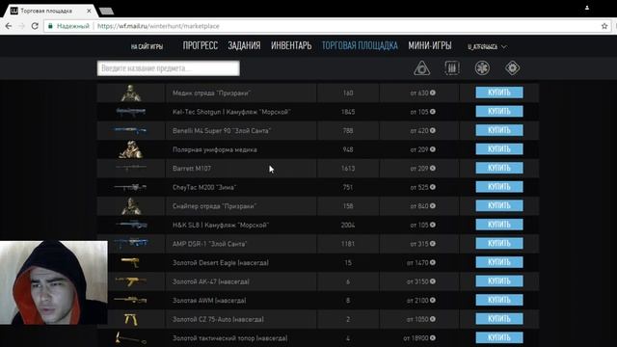Screen dimensions: 617x347
Task: Buy the CheyTac M200 Зима
Action: 499,187
